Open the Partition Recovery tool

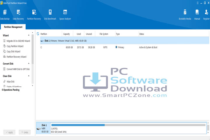click(x=34, y=15)
